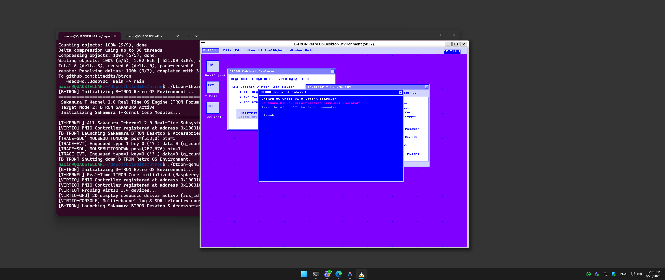665x280 pixels.
Task: Click the pink Sakamura BTRON3 Specification line
Action: click(310, 103)
